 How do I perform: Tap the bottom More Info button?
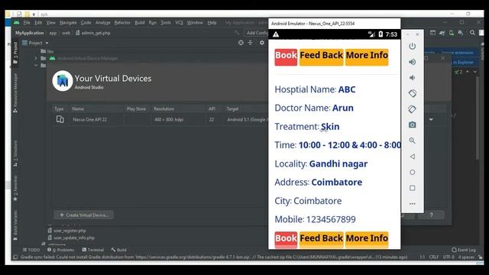point(367,239)
